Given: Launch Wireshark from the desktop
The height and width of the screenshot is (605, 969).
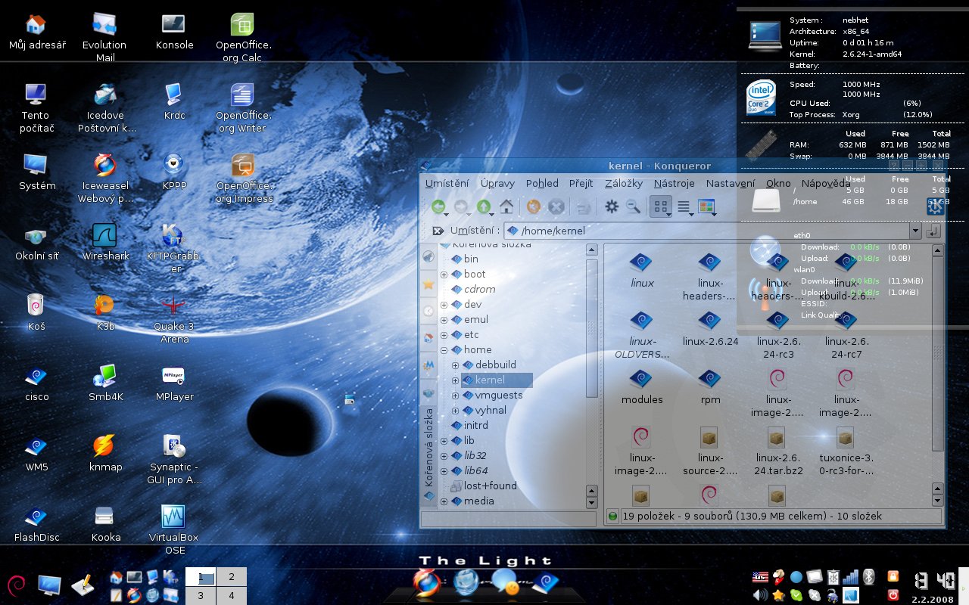Looking at the screenshot, I should 105,242.
